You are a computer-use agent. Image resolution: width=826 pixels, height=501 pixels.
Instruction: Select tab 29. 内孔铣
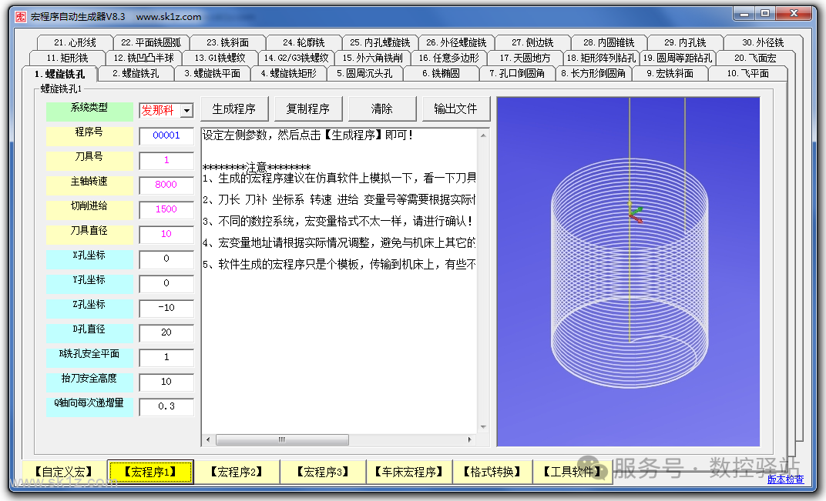(x=685, y=42)
